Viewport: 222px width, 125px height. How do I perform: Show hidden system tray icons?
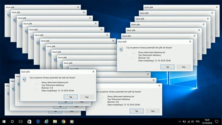point(180,122)
